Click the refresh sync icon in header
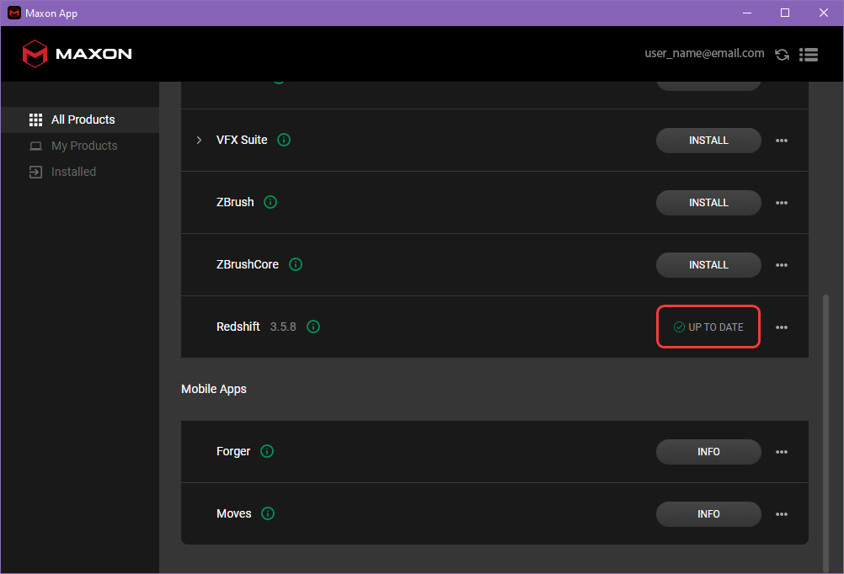 tap(782, 55)
